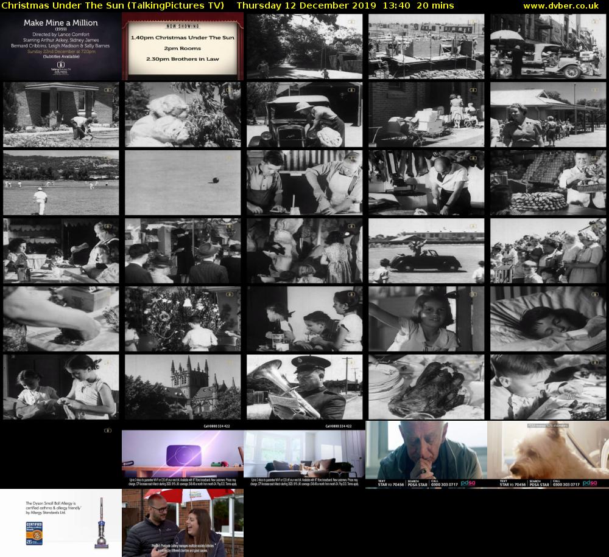Open the shoppers in hats seen from behind thumbnail
The width and height of the screenshot is (609, 557).
point(183,251)
